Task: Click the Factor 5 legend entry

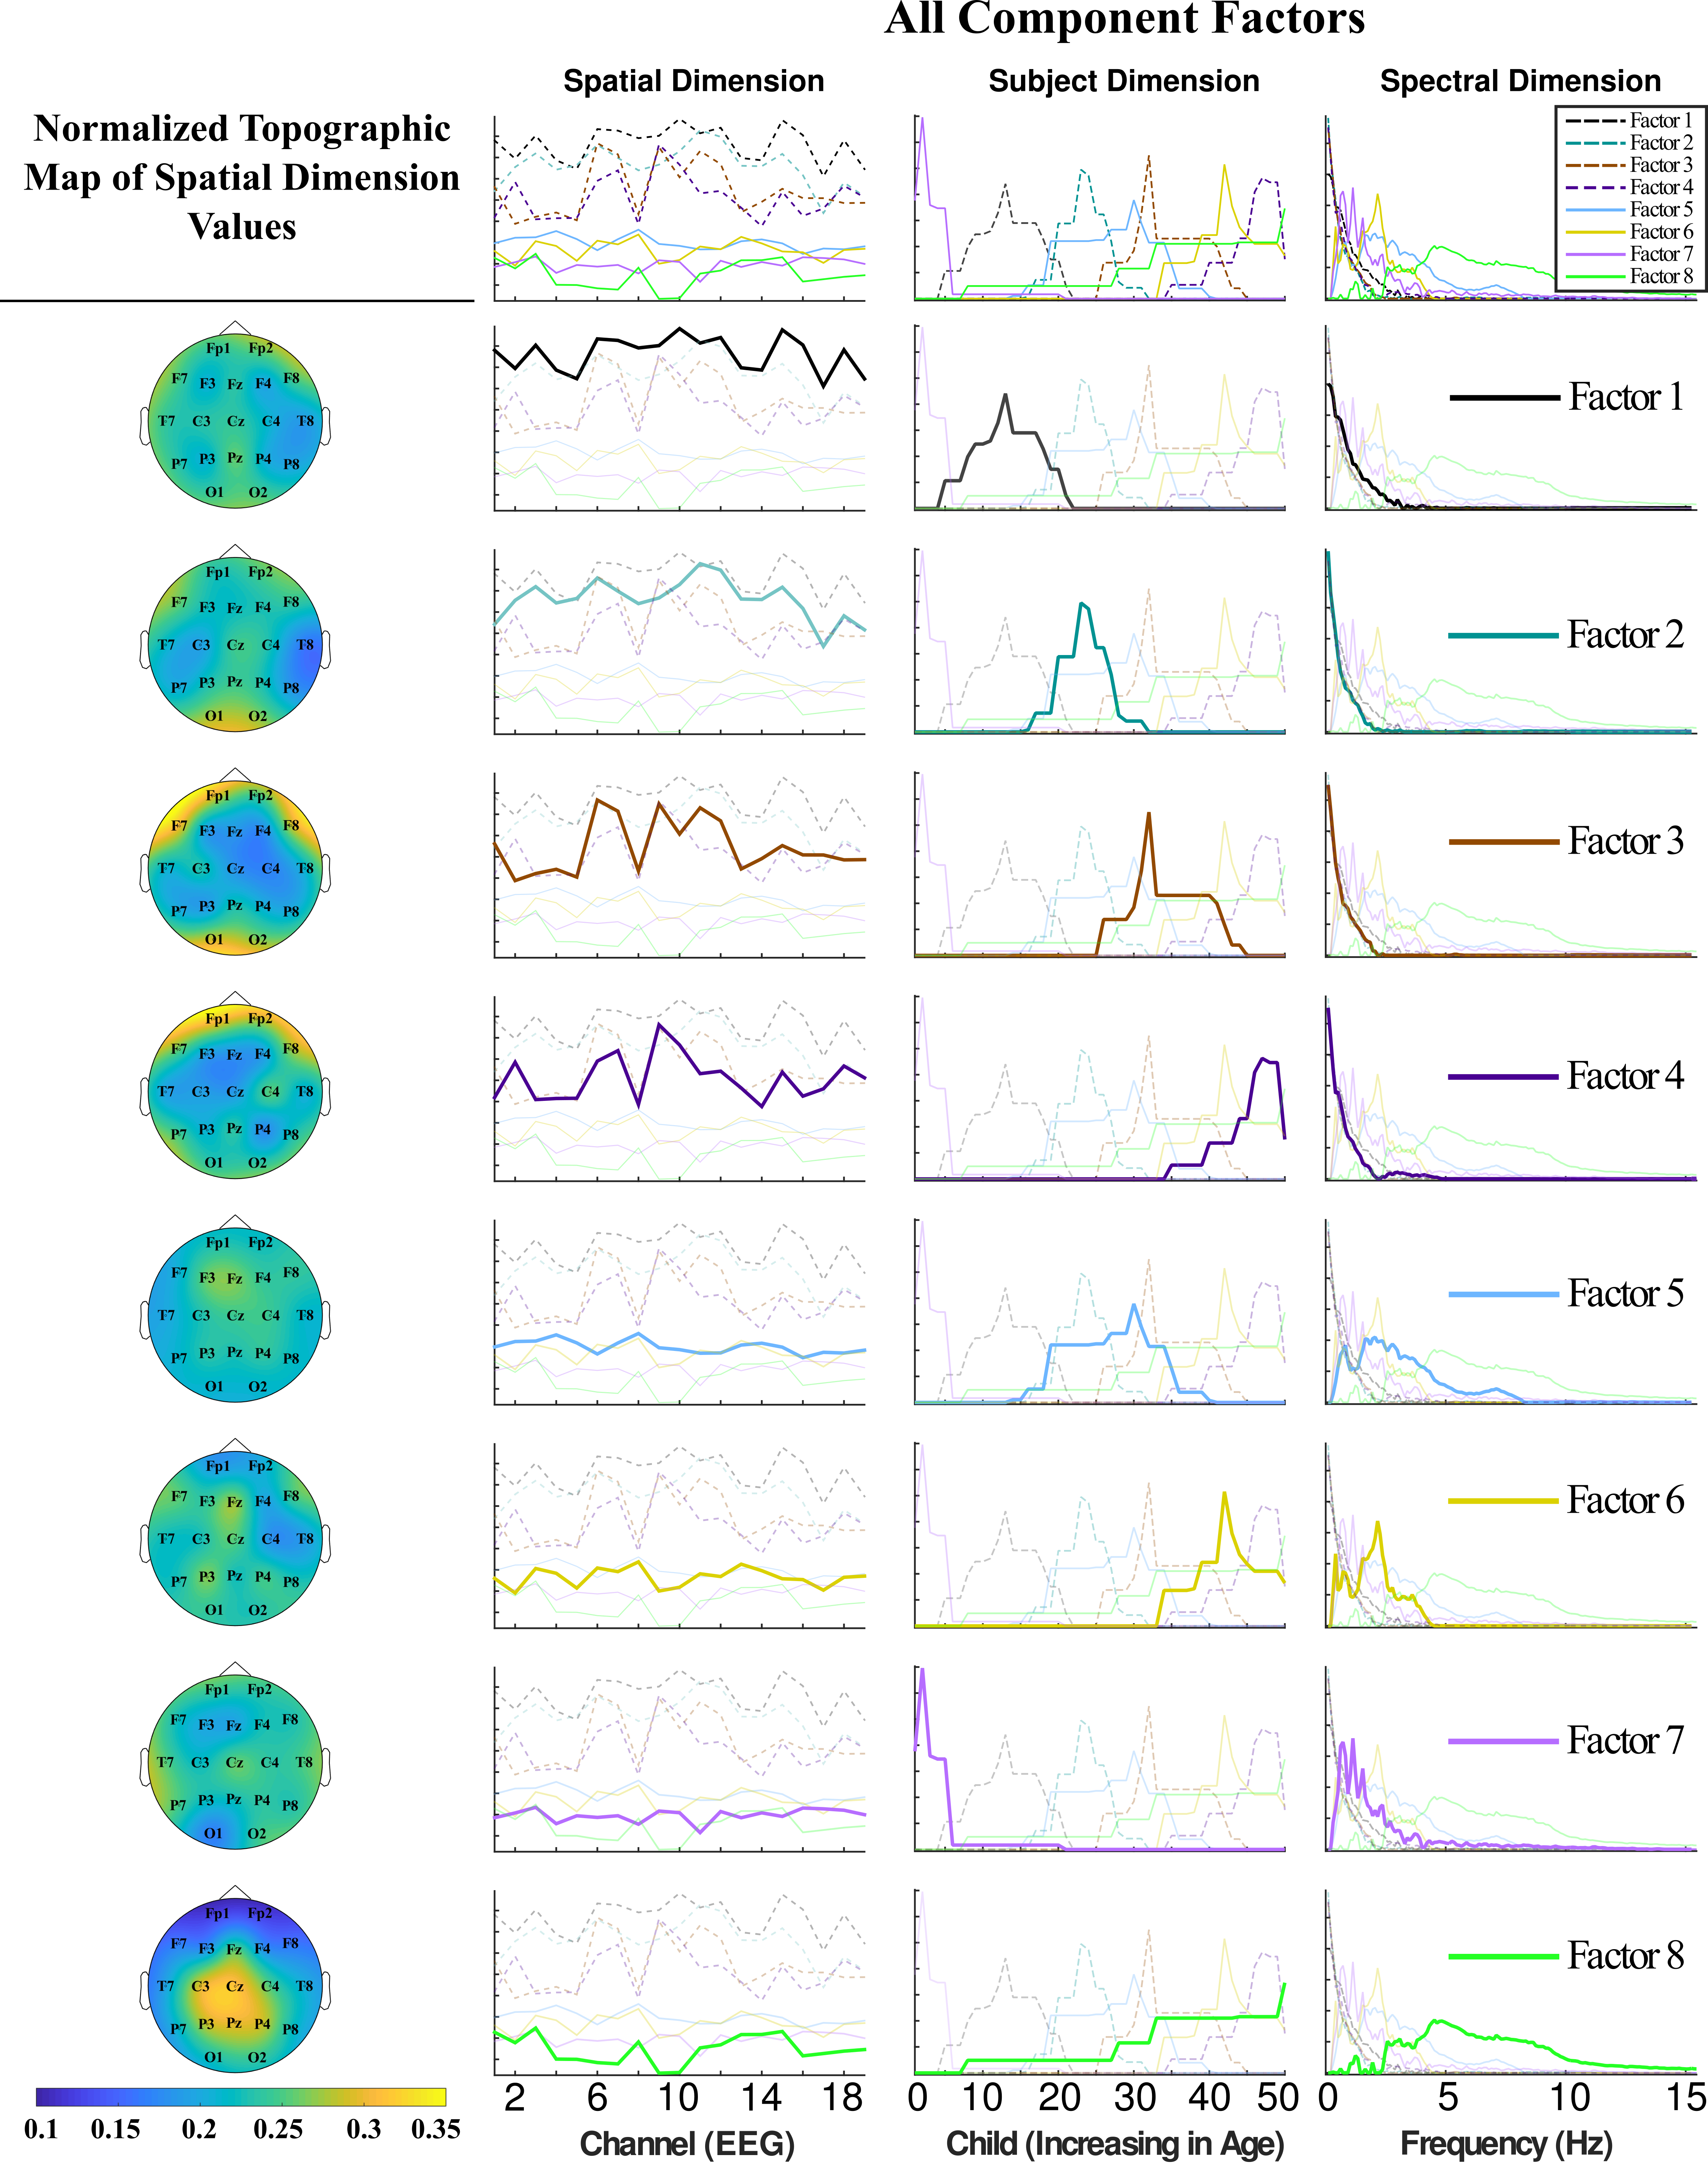Action: (x=1629, y=209)
